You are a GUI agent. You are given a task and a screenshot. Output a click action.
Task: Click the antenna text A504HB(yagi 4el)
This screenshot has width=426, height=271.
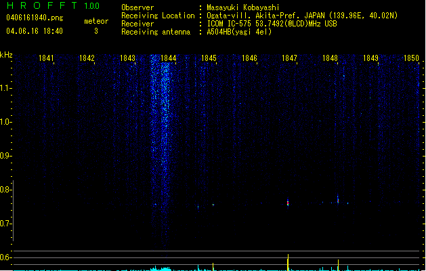click(x=239, y=32)
